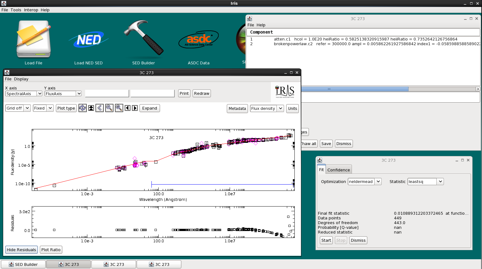This screenshot has width=482, height=269.
Task: Click the horizontal scrollbar in component window
Action: 354,89
